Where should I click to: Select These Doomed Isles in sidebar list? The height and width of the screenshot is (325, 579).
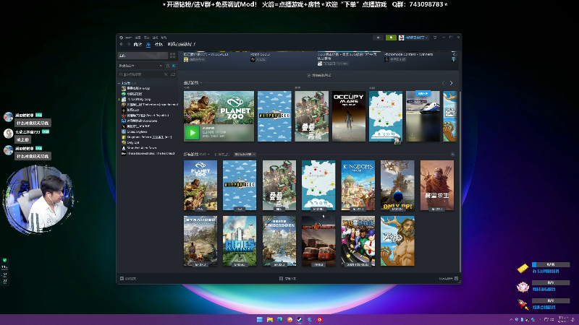[x=151, y=153]
